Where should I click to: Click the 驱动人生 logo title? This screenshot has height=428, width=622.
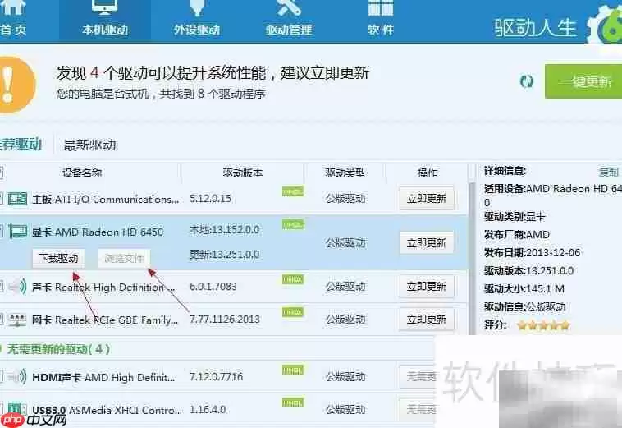tap(536, 28)
